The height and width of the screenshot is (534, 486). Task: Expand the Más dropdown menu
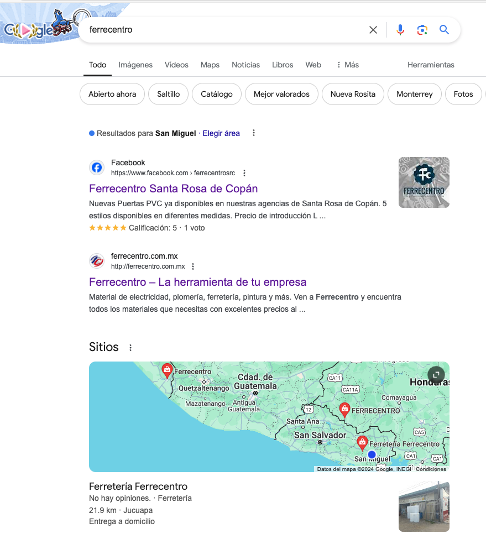(348, 65)
